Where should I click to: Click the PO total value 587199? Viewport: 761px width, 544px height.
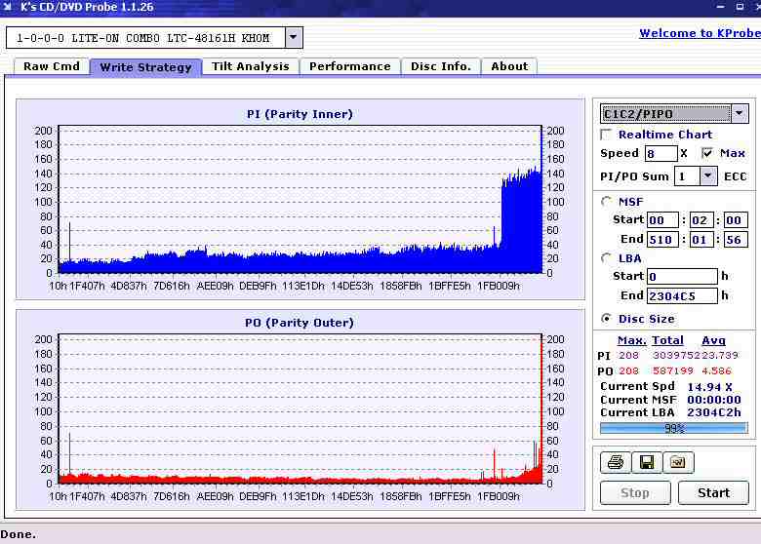tap(673, 370)
